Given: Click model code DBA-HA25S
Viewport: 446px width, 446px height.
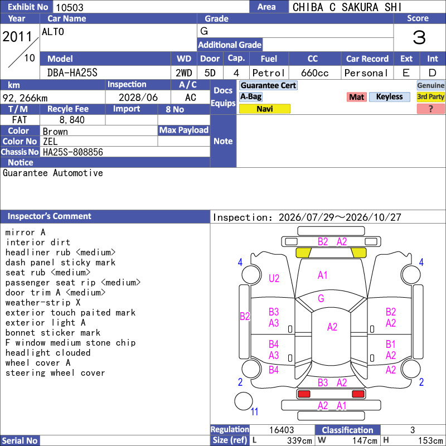Looking at the screenshot, I should (x=72, y=73).
